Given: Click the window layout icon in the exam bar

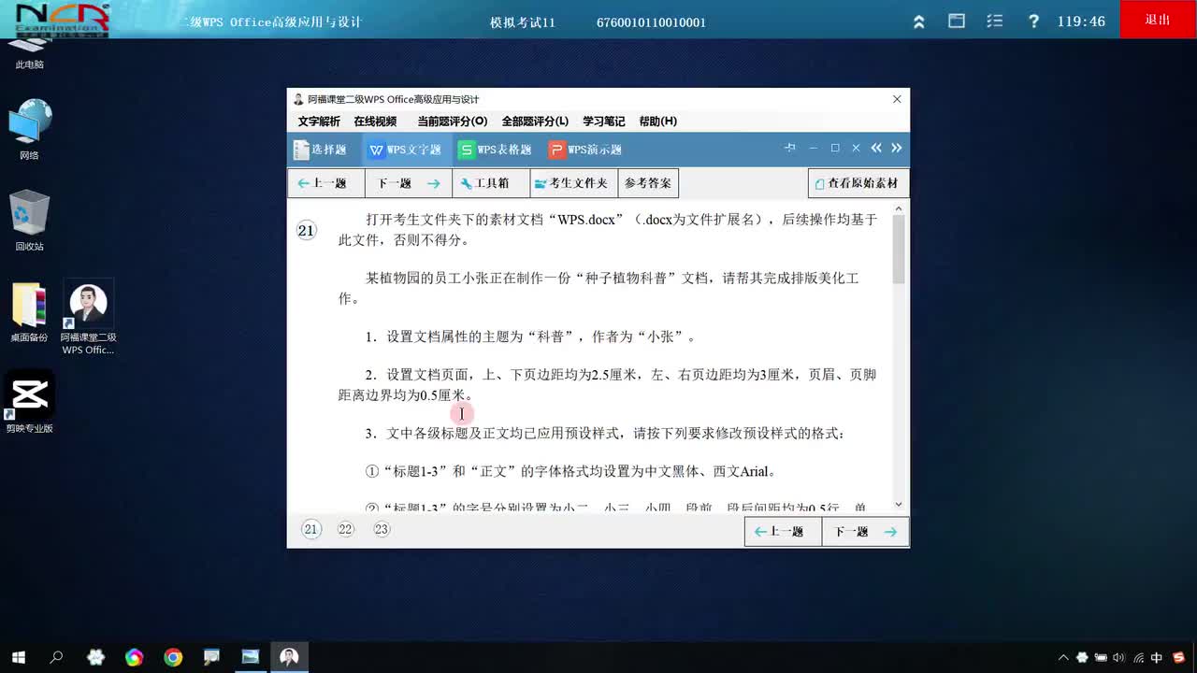Looking at the screenshot, I should [x=957, y=21].
